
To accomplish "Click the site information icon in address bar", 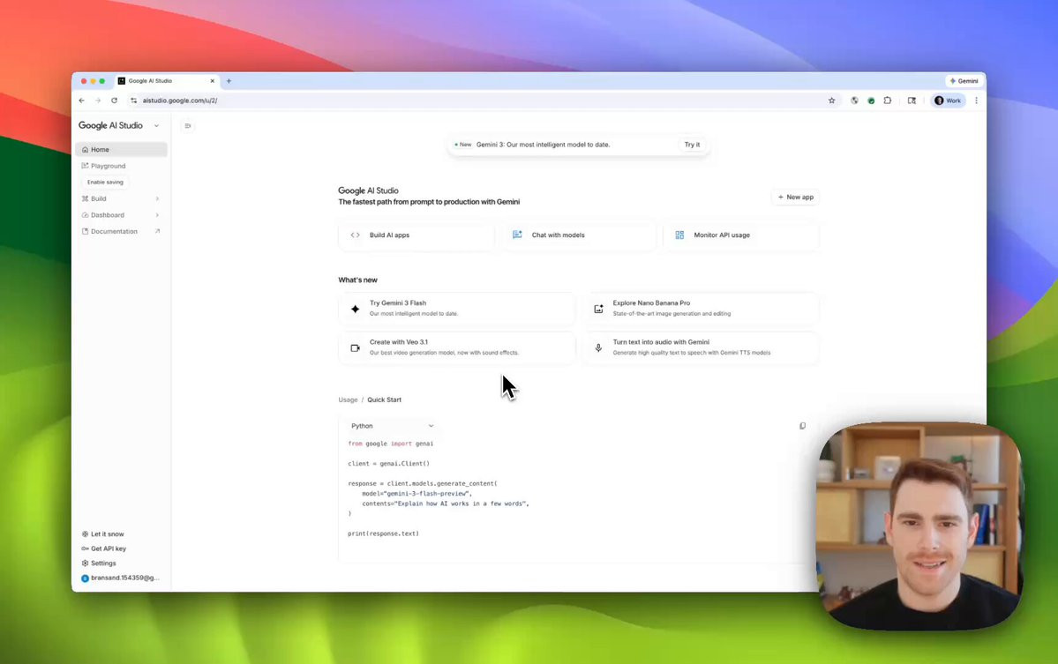I will pos(133,101).
